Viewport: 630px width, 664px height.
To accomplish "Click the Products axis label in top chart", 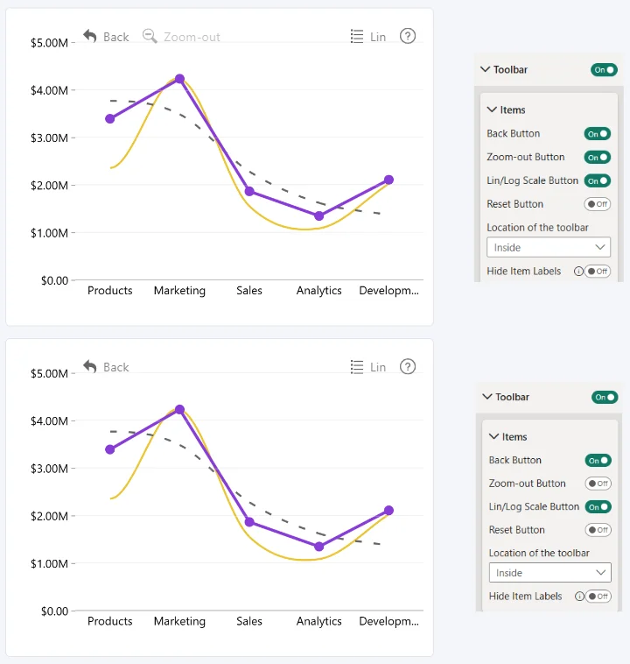I will tap(110, 291).
